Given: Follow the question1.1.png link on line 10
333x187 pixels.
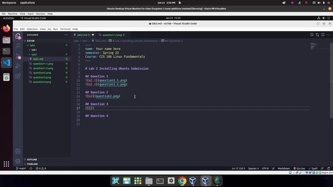Looking at the screenshot, I should click(112, 81).
